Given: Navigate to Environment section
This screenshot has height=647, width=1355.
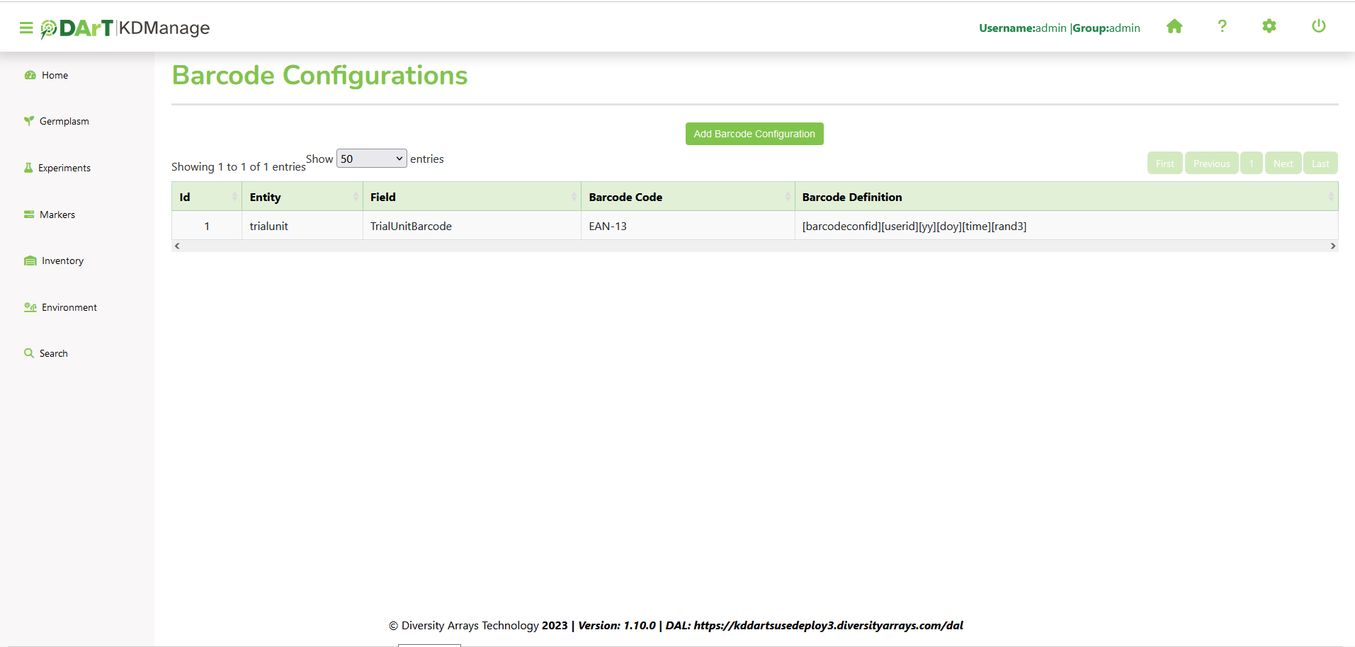Looking at the screenshot, I should (69, 307).
